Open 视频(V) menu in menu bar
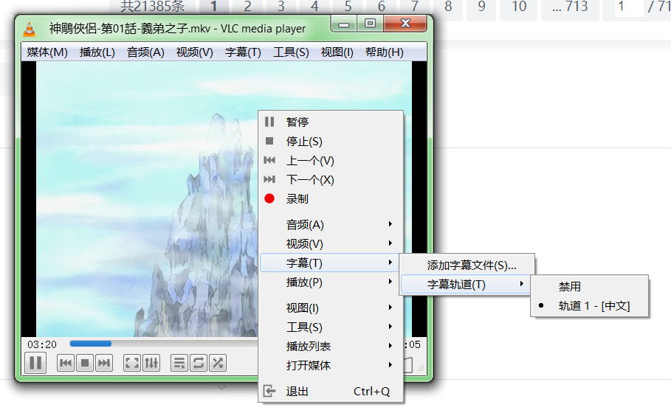Image resolution: width=671 pixels, height=413 pixels. coord(195,52)
